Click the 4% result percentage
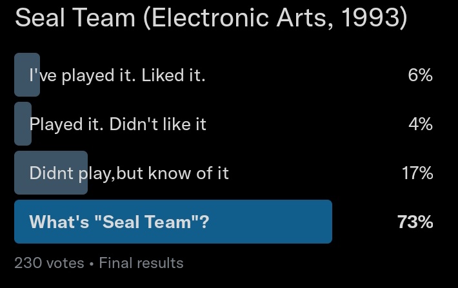 coord(421,124)
